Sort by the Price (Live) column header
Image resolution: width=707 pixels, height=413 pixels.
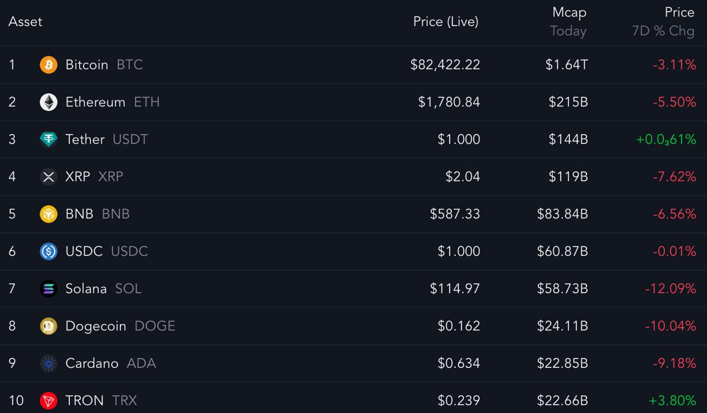(x=445, y=22)
